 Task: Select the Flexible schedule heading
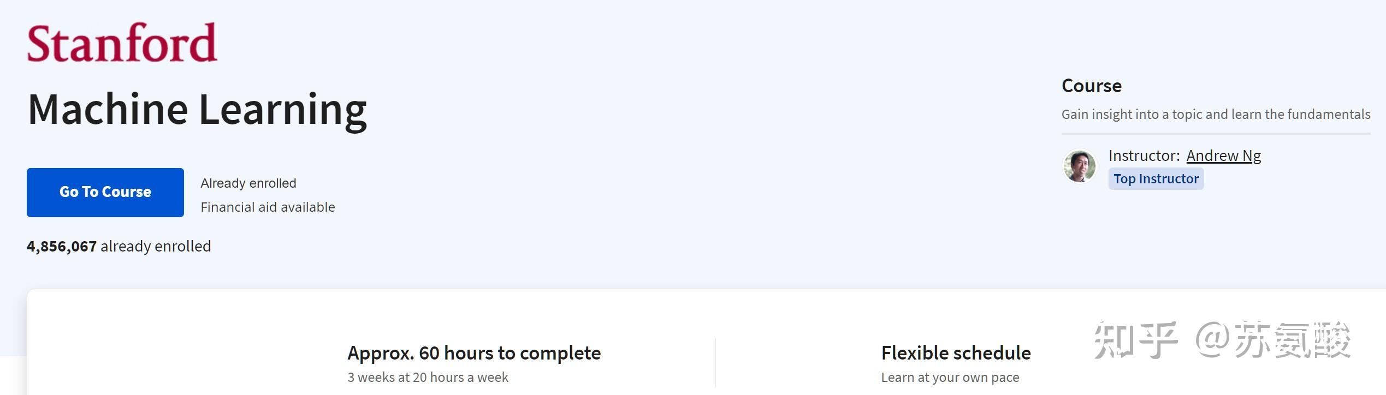tap(956, 353)
